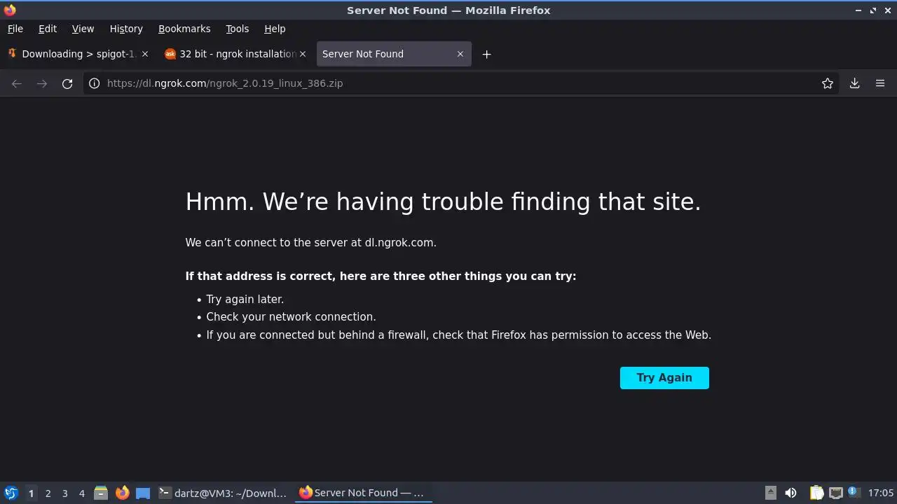Image resolution: width=897 pixels, height=504 pixels.
Task: Maximize the Firefox window
Action: coord(873,10)
